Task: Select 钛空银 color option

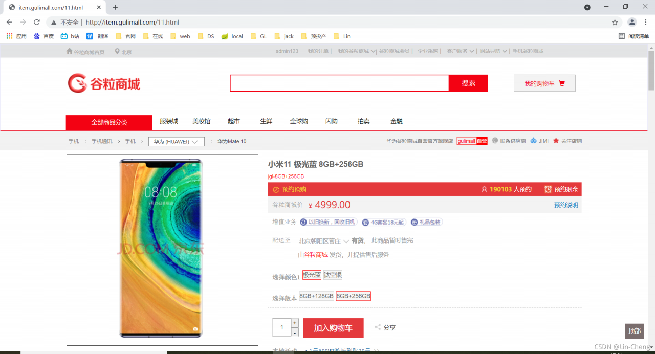Action: (x=333, y=275)
